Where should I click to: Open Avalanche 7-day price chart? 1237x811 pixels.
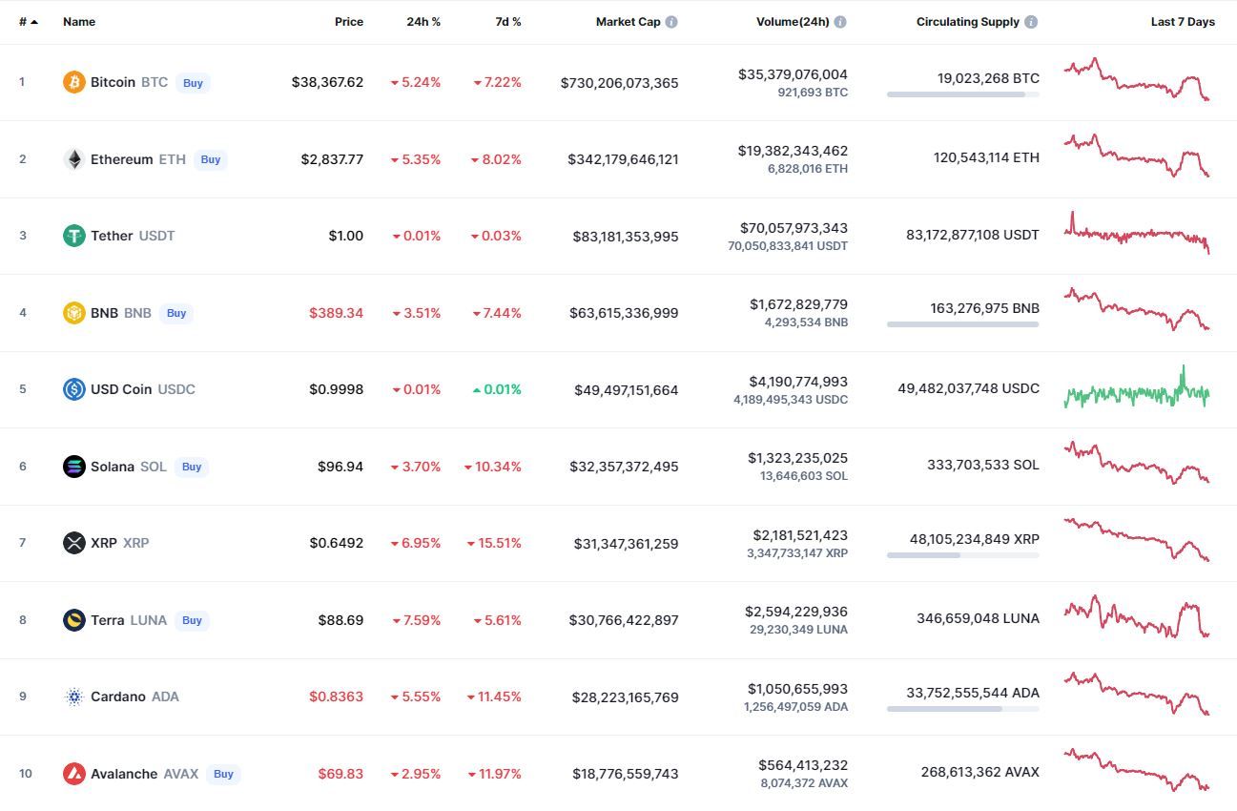(1137, 770)
